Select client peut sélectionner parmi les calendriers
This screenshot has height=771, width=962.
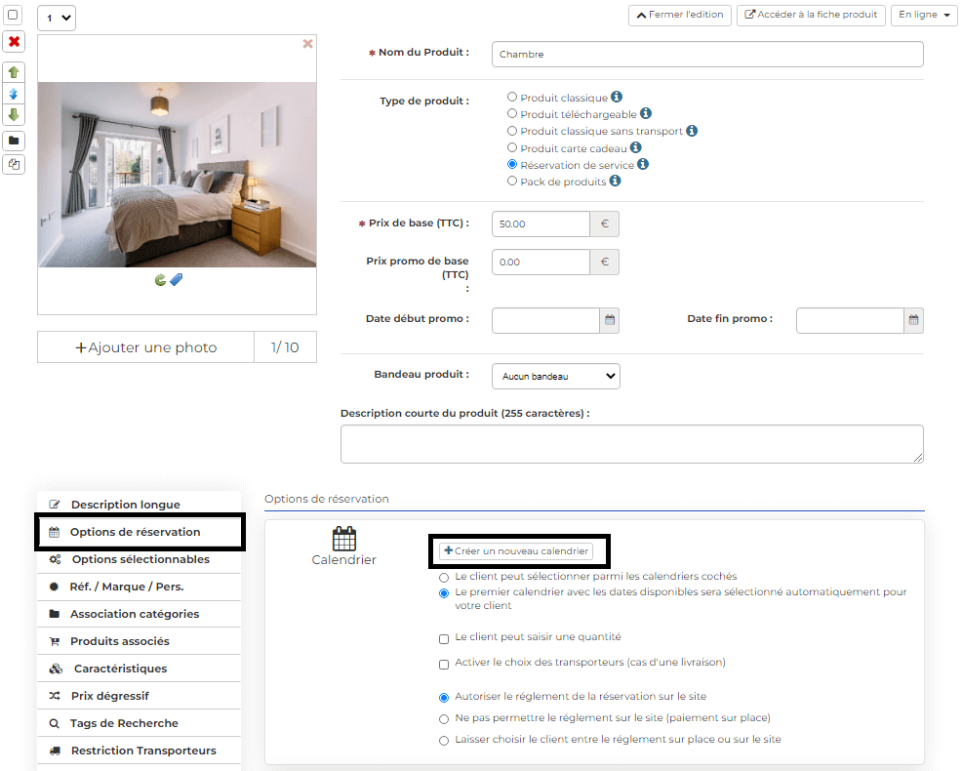coord(444,578)
